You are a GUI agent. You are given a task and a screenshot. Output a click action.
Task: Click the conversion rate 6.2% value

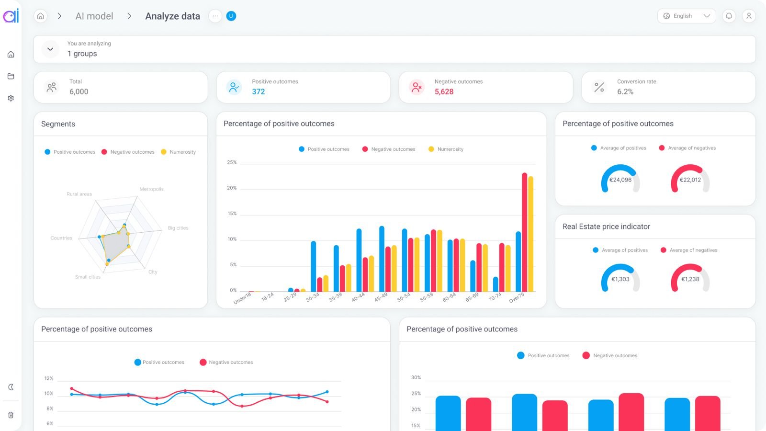point(625,91)
